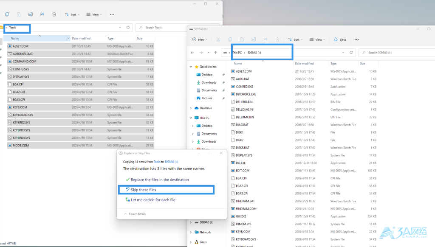This screenshot has height=247, width=435.
Task: Choose Skip these files
Action: click(x=143, y=190)
